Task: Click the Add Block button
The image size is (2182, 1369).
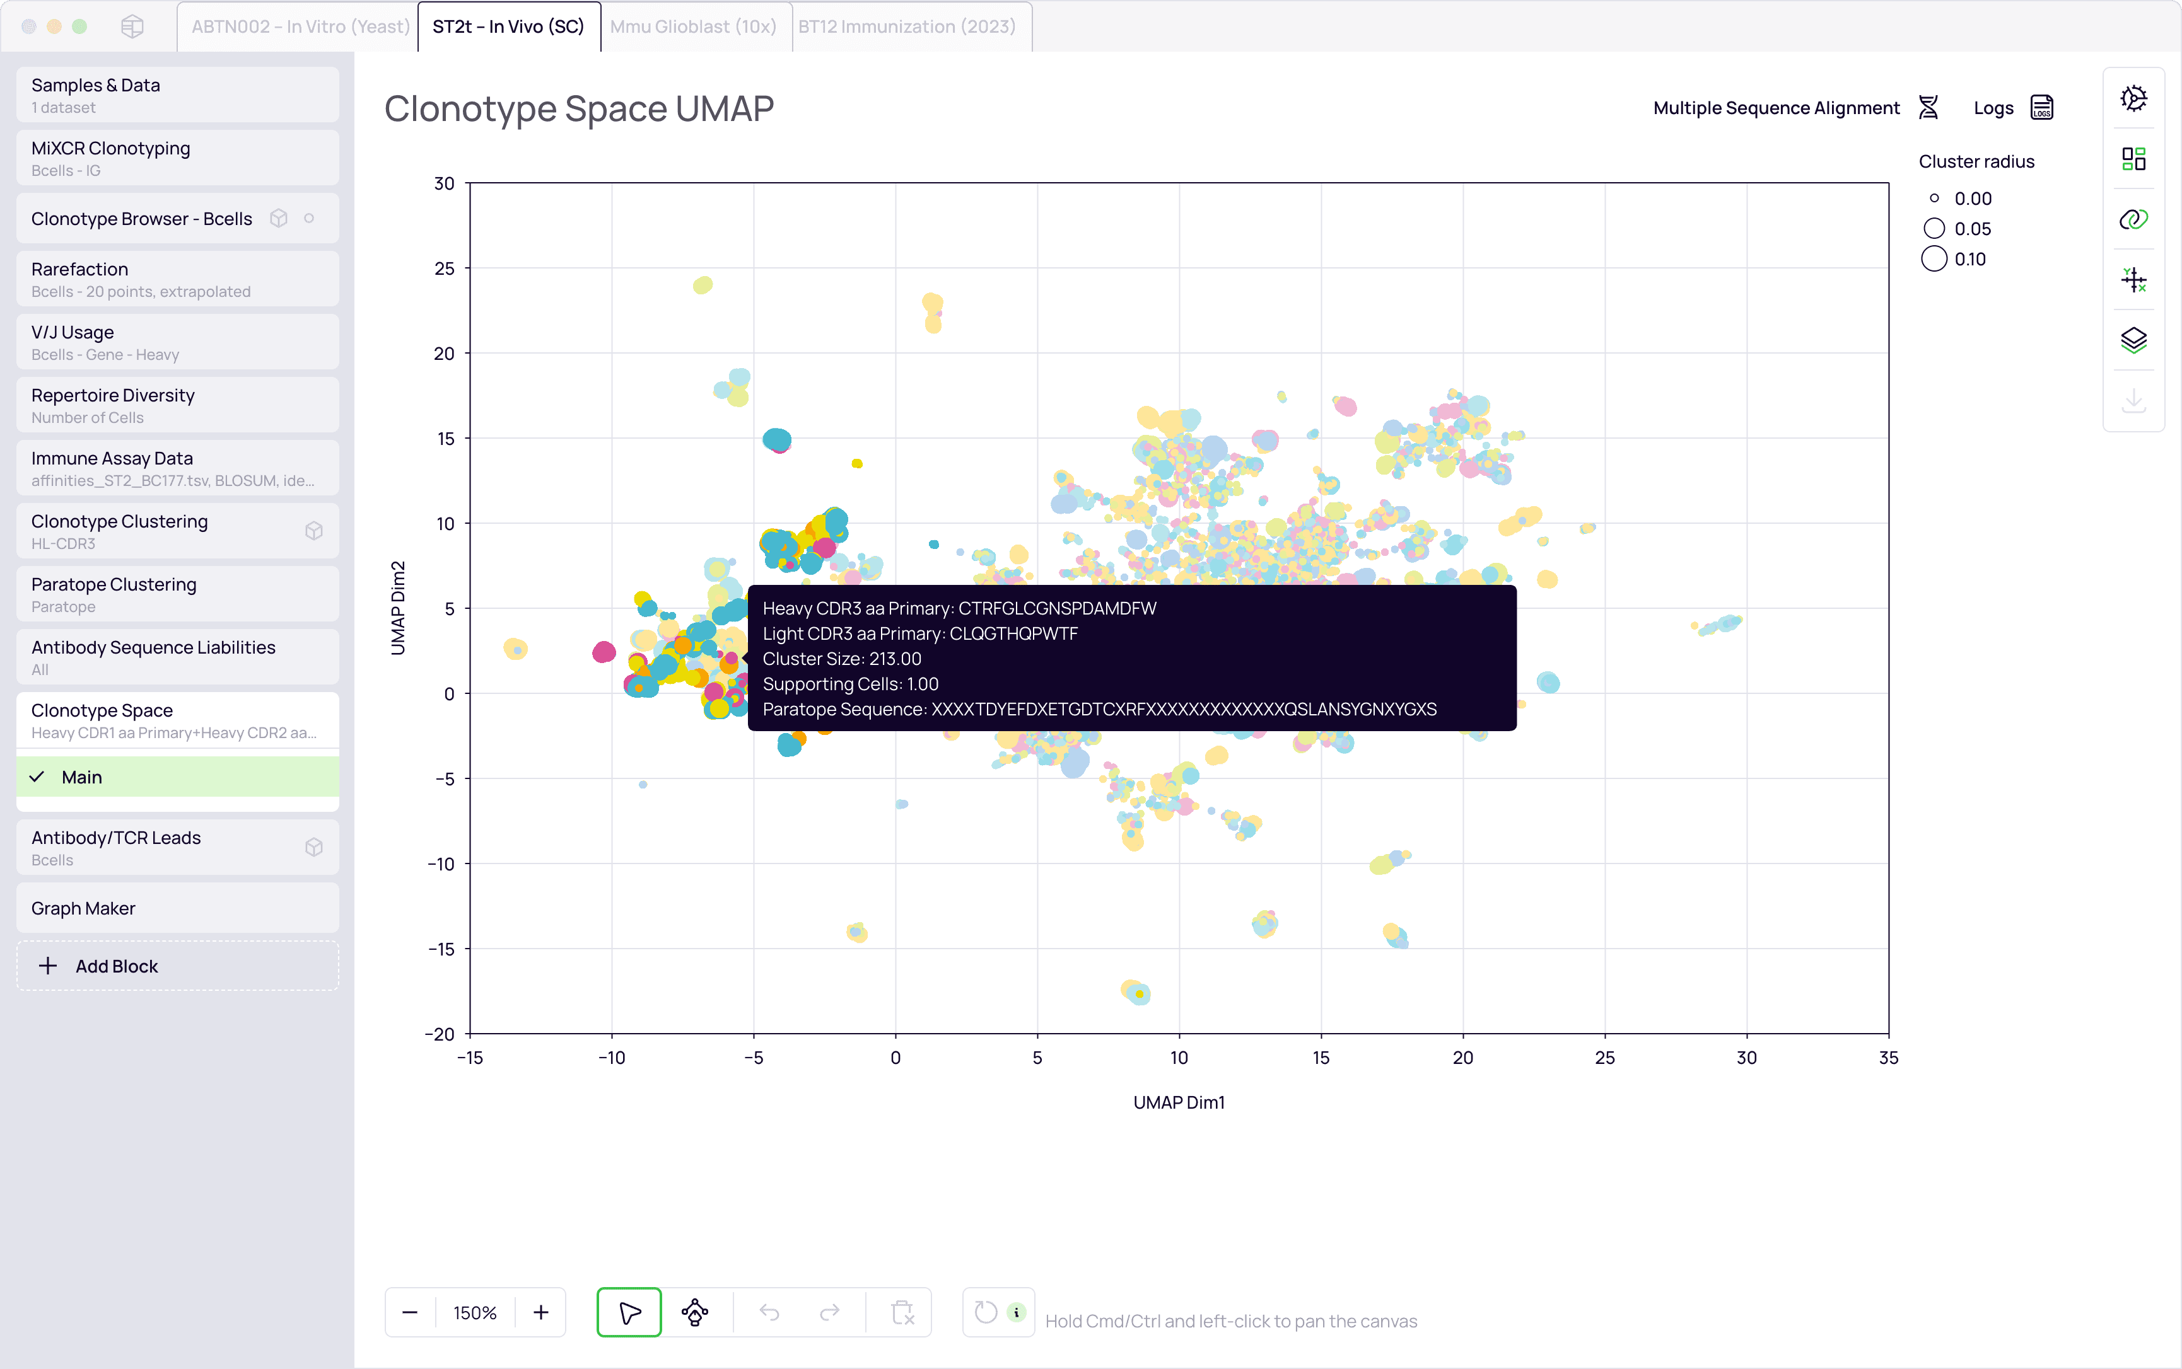Action: pos(178,966)
